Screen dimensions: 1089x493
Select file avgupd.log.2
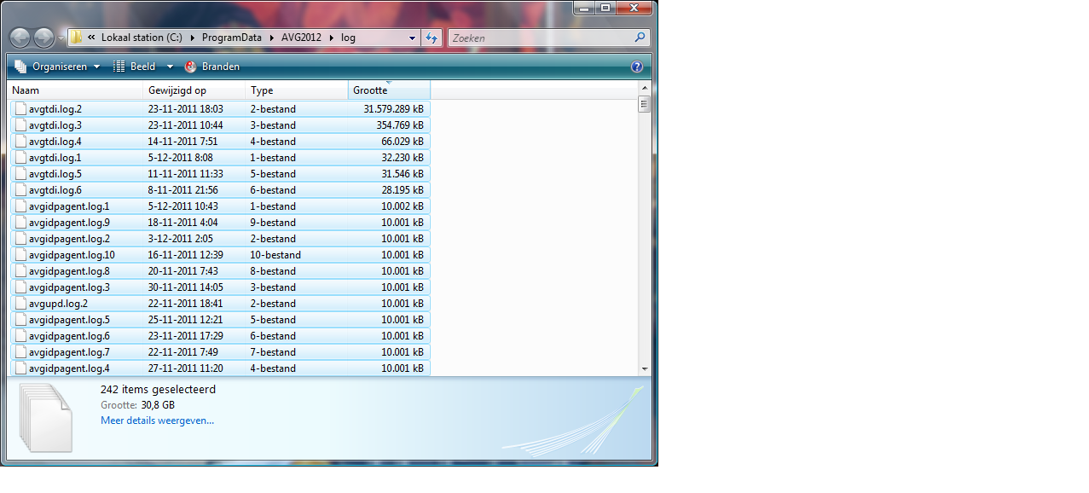220,304
